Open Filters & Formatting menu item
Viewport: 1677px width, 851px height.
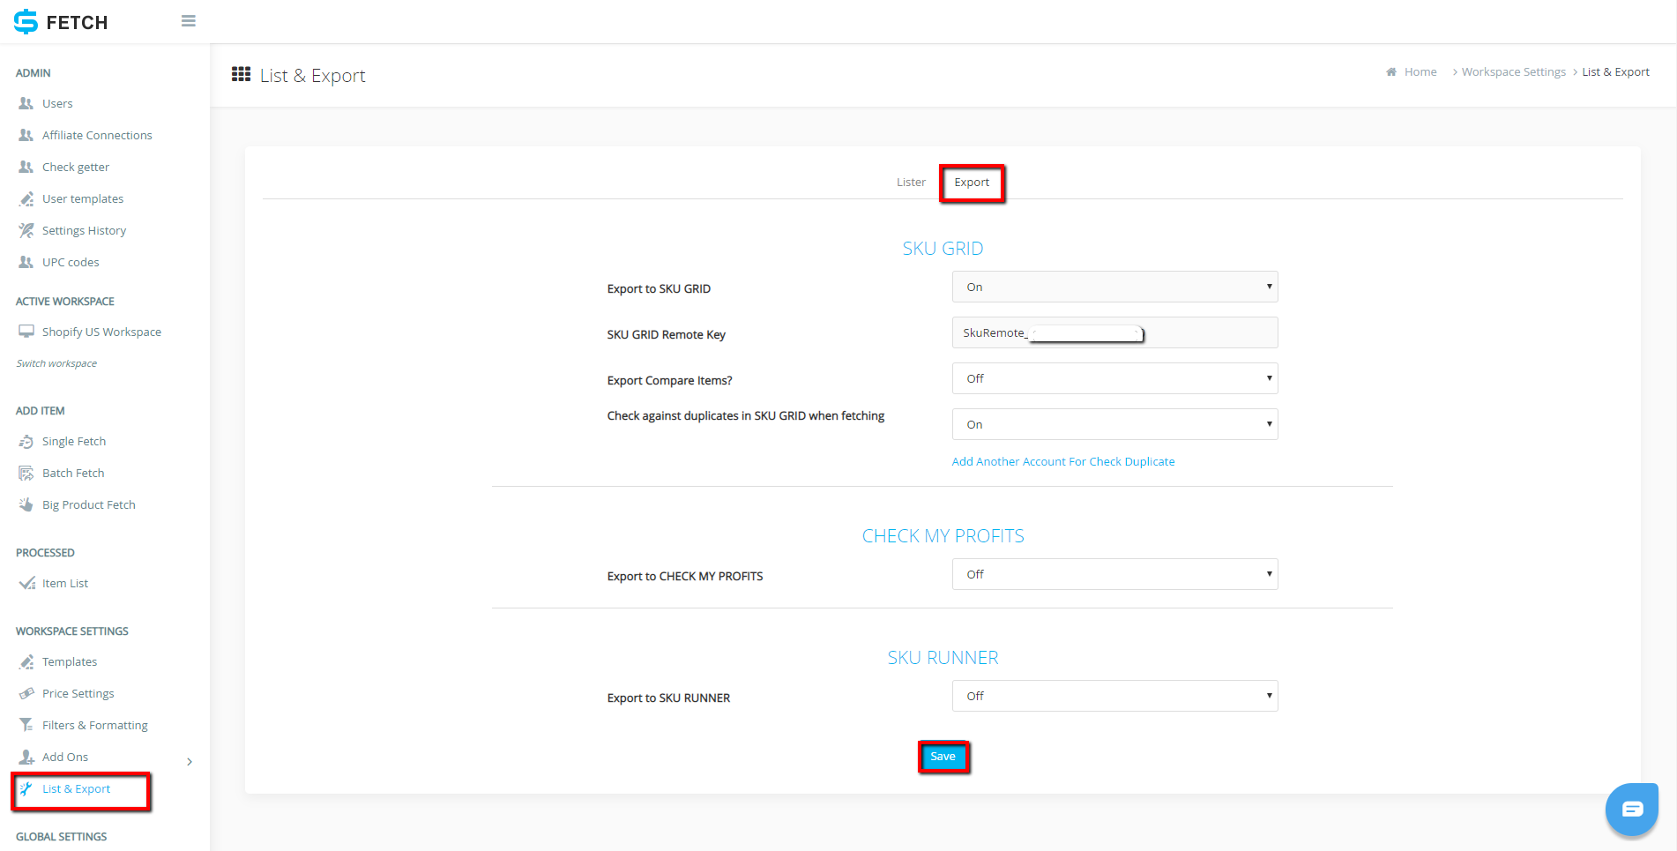[94, 726]
